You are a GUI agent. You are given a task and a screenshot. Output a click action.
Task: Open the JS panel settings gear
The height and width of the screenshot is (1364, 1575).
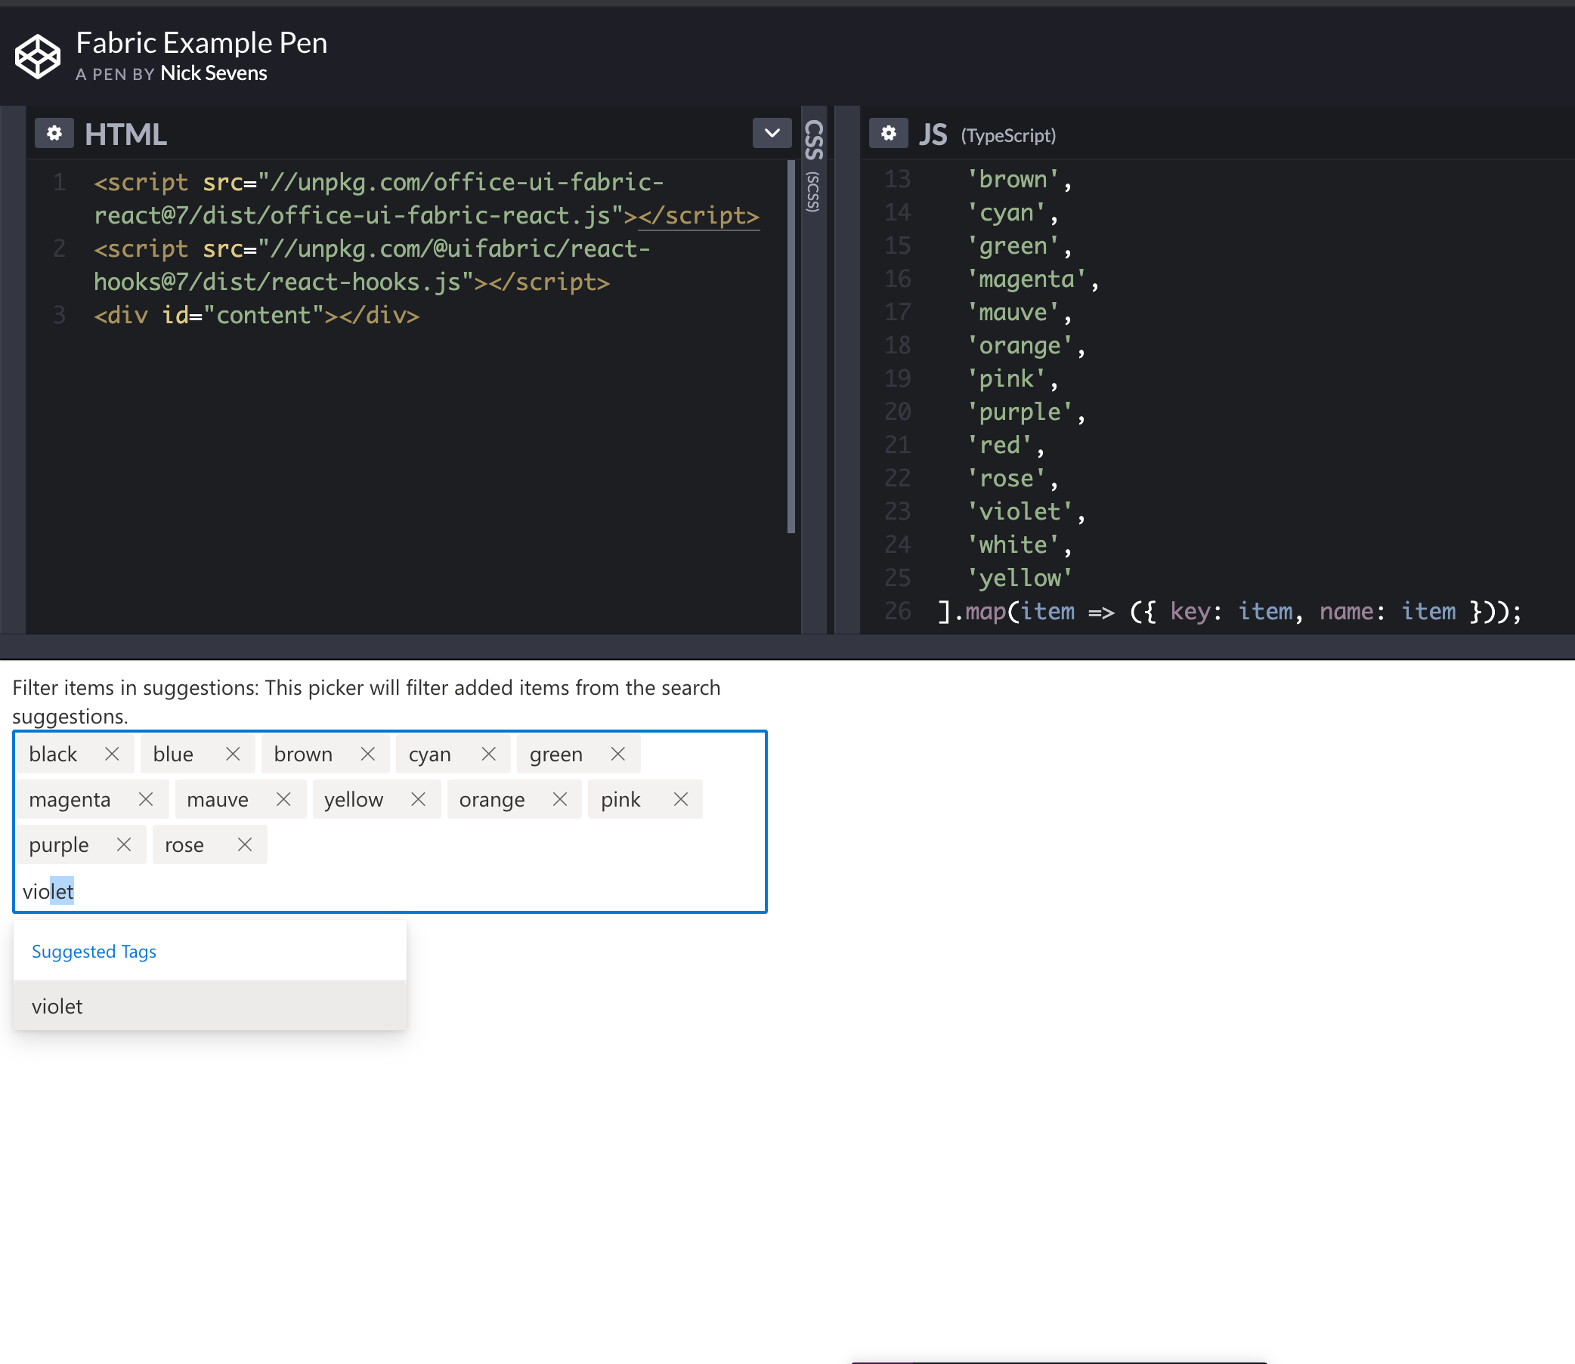click(x=888, y=133)
